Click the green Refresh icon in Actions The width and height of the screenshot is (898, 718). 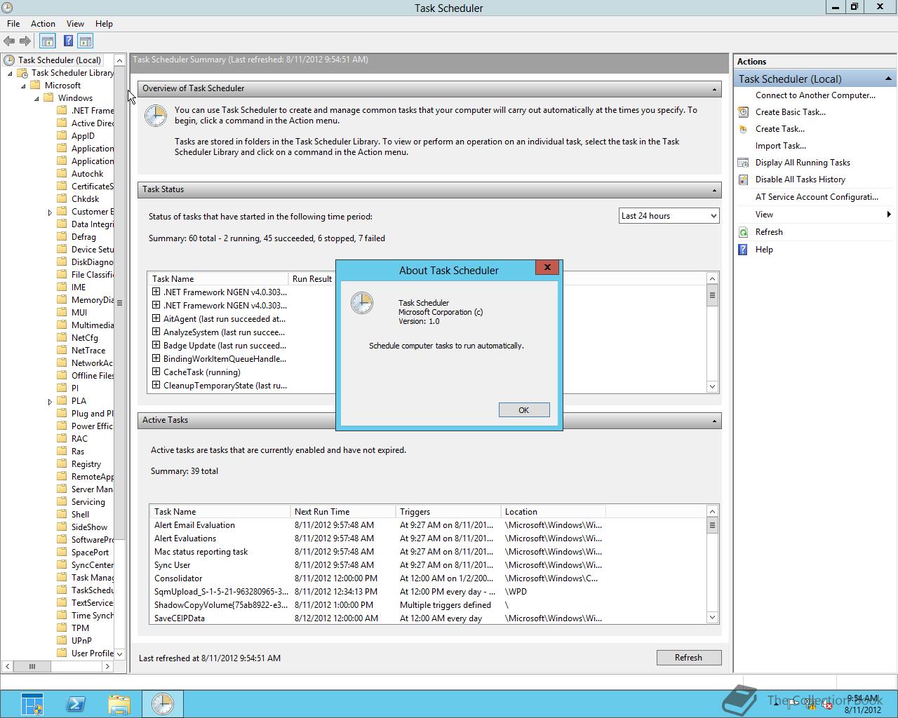pyautogui.click(x=743, y=232)
